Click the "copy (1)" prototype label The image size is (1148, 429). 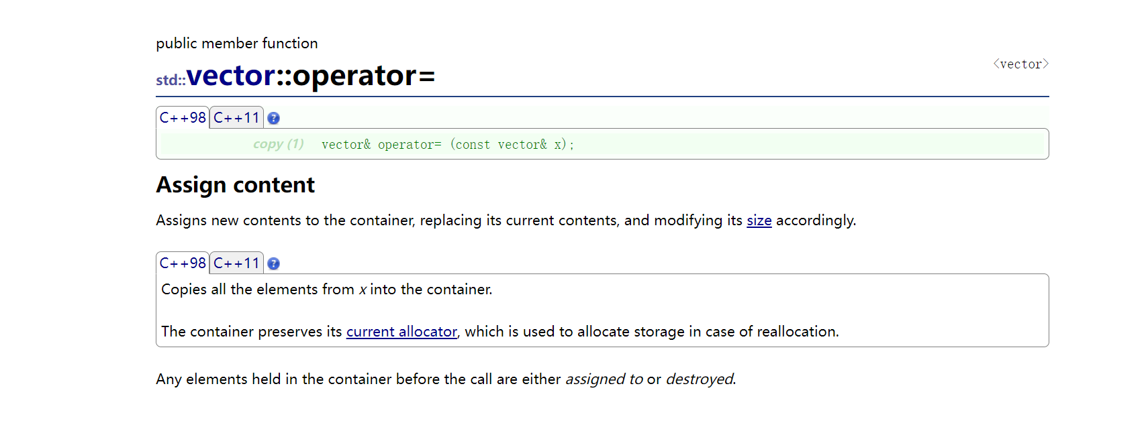click(278, 144)
